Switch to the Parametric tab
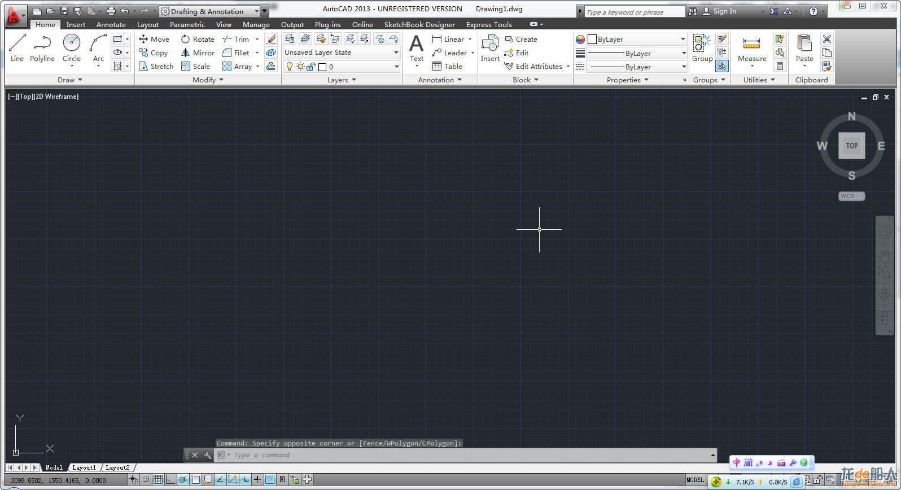 [x=187, y=24]
